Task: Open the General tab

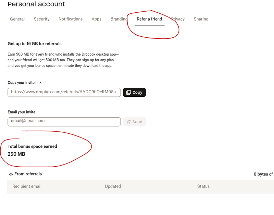Action: pos(17,19)
